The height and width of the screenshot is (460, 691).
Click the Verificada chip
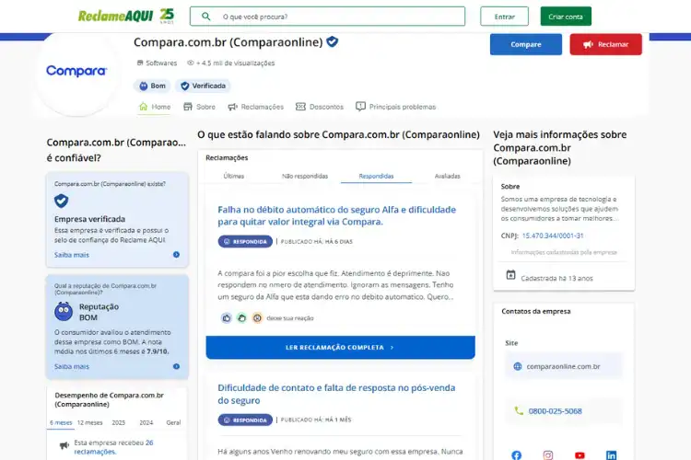coord(204,86)
